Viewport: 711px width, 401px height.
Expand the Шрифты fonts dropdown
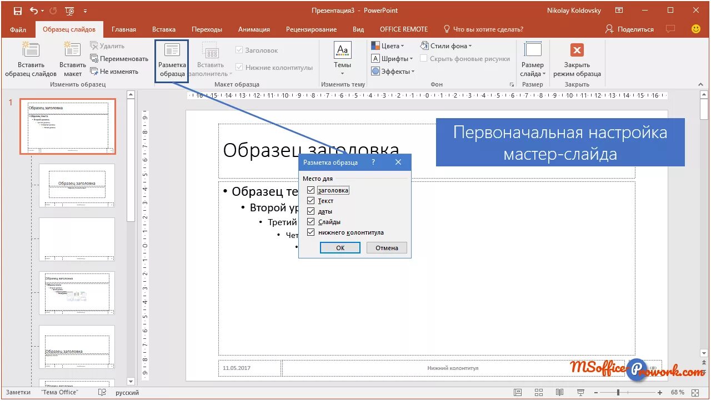(x=392, y=59)
